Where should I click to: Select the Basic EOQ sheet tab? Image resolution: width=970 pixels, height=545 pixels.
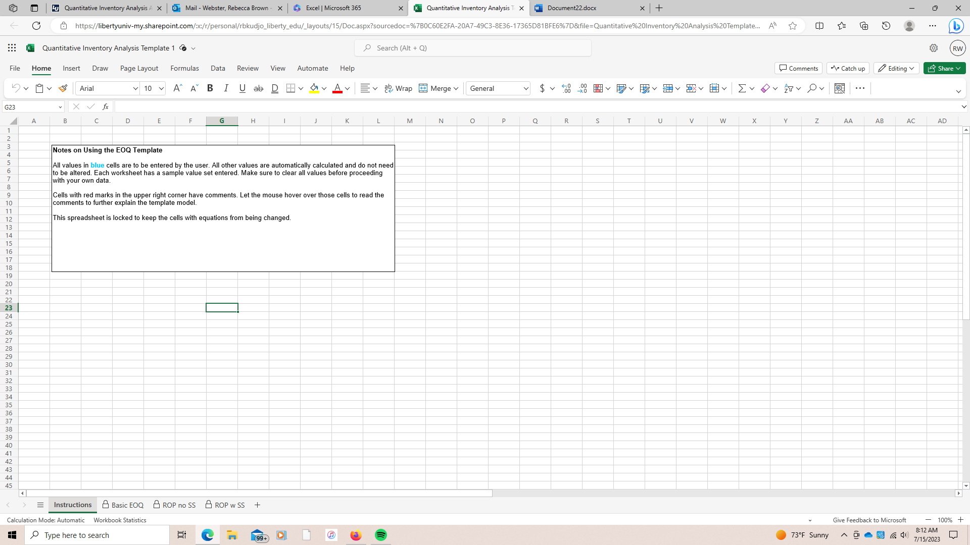click(x=123, y=505)
